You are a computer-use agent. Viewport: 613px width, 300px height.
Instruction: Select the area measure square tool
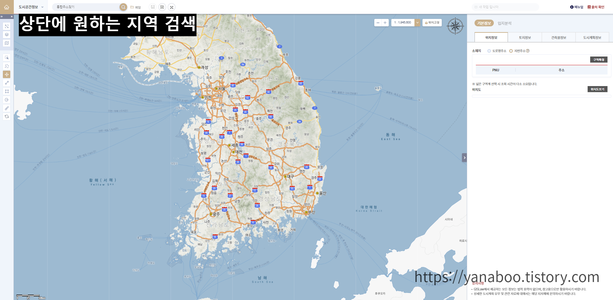[x=7, y=91]
